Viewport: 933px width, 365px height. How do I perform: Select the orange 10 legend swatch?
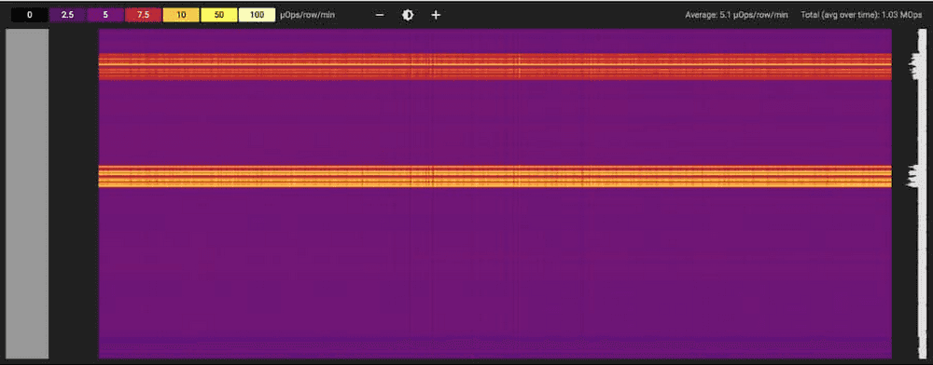point(181,15)
